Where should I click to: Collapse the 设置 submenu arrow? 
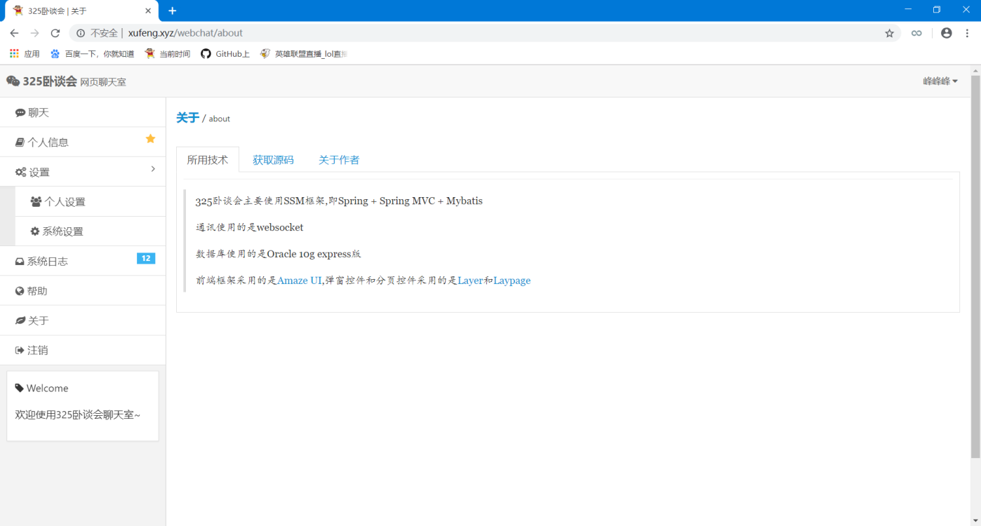(x=153, y=169)
